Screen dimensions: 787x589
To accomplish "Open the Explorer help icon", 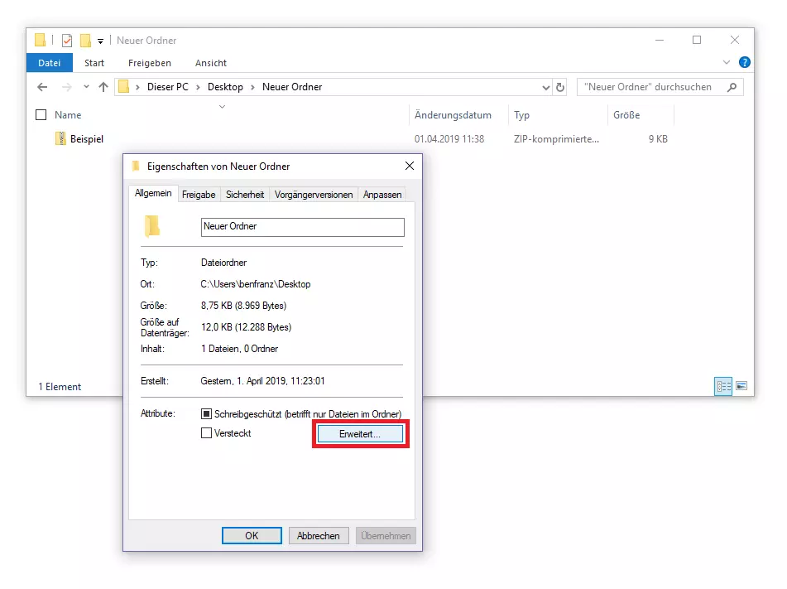I will 744,62.
